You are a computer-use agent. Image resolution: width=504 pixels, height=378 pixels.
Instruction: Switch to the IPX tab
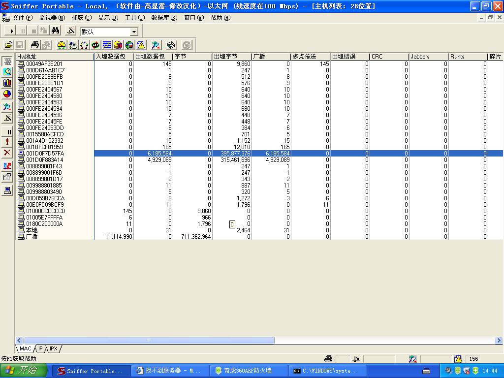click(53, 348)
